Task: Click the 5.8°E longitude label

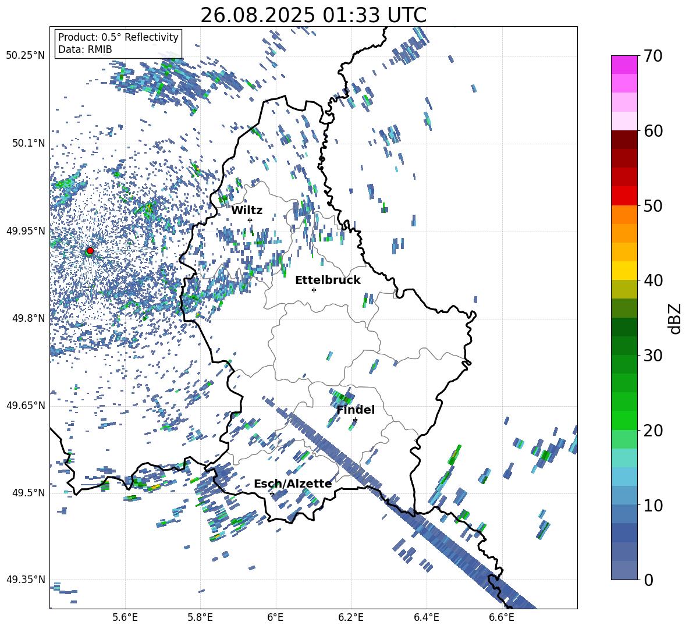Action: coord(200,617)
